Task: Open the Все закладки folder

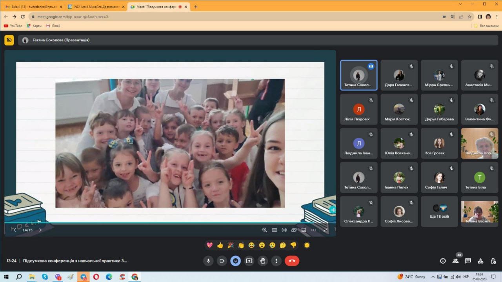Action: [x=486, y=26]
